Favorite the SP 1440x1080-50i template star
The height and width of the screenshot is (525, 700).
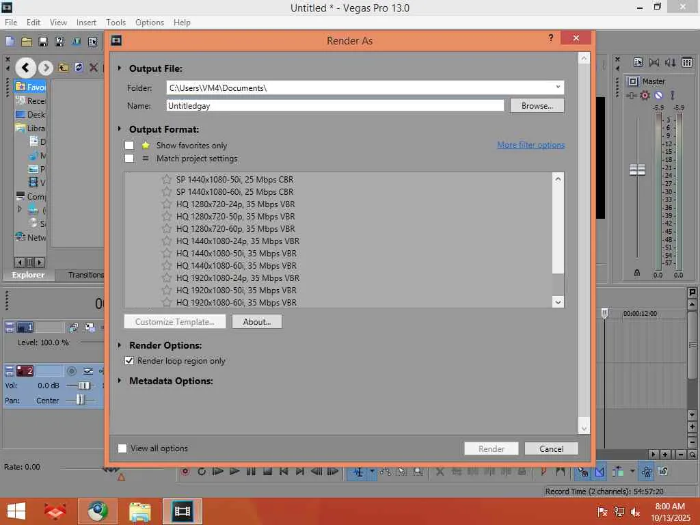click(167, 180)
